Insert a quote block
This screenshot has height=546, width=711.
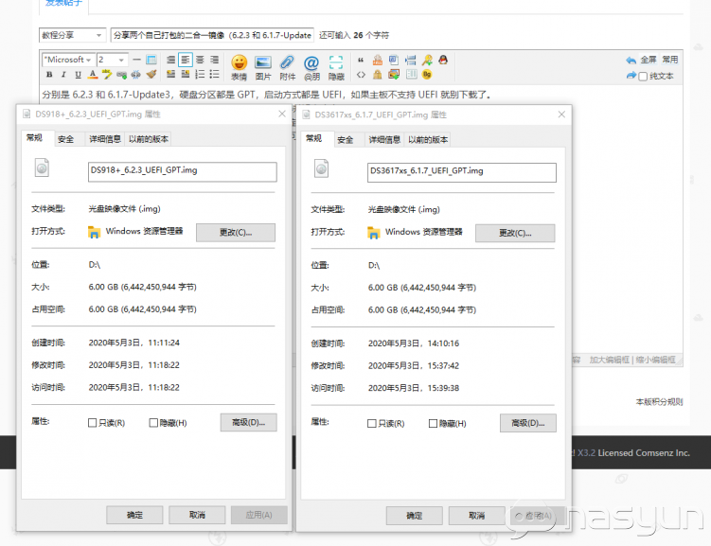pos(361,60)
